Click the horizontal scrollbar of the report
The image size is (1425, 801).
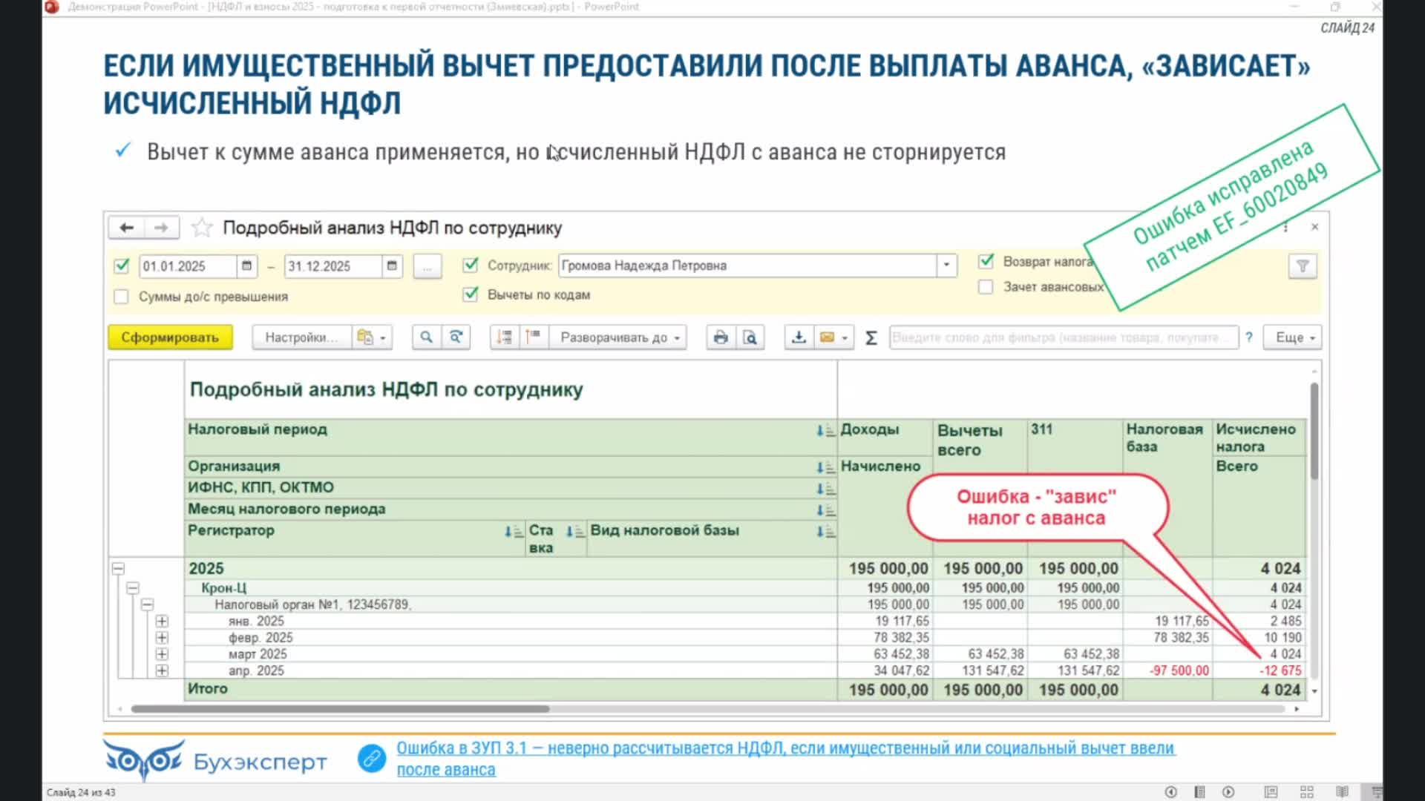point(340,709)
